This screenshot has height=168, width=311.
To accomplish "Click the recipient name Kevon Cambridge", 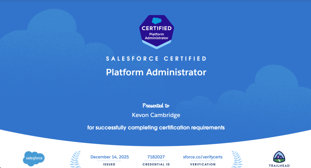I will (156, 115).
